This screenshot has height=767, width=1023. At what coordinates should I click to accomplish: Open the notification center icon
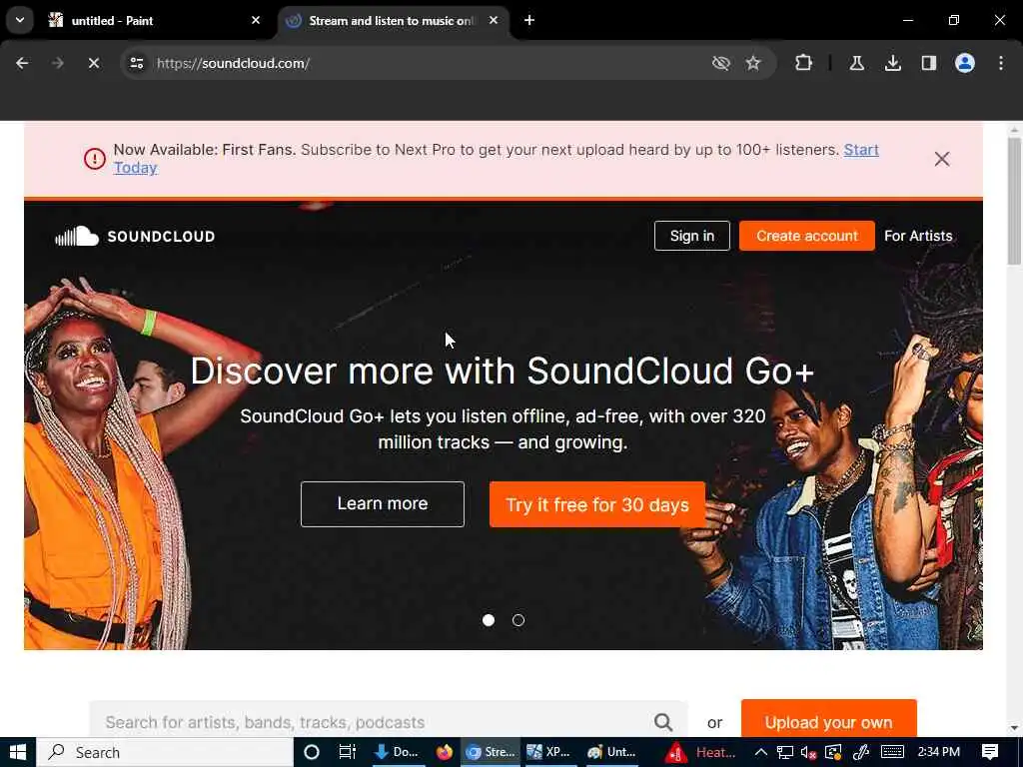990,752
